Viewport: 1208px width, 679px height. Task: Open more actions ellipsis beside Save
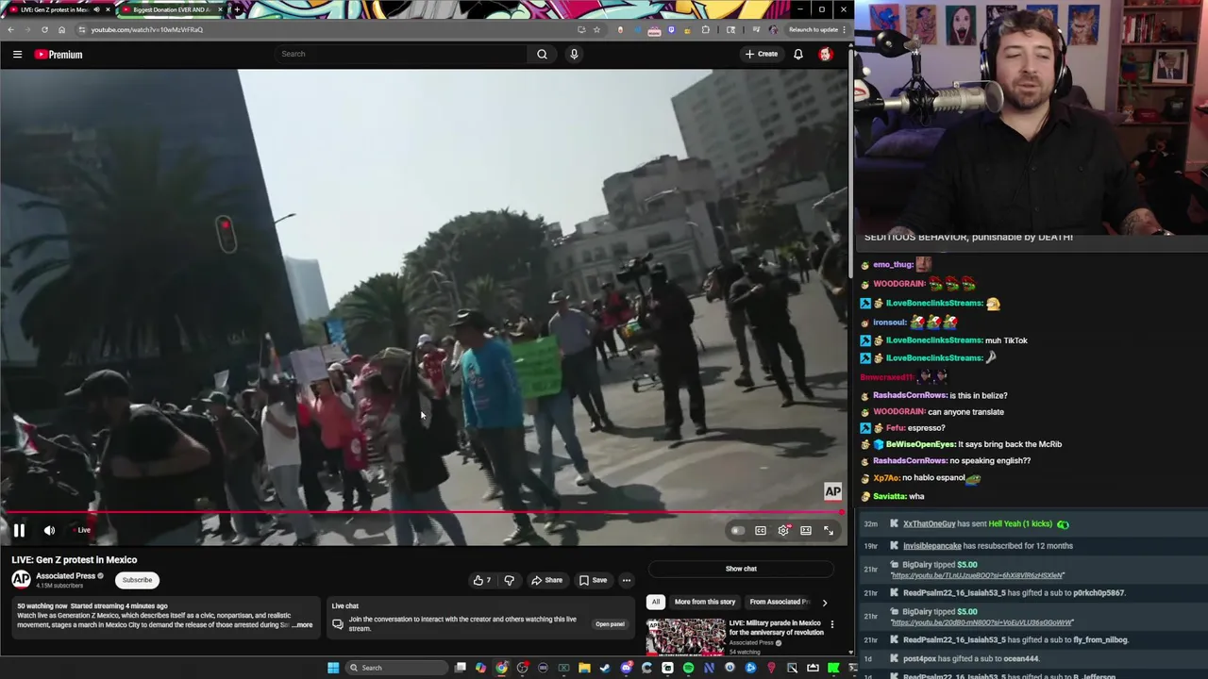[x=627, y=580]
